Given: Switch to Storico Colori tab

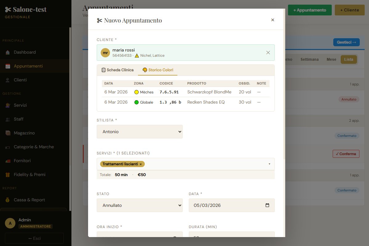Looking at the screenshot, I should [158, 70].
